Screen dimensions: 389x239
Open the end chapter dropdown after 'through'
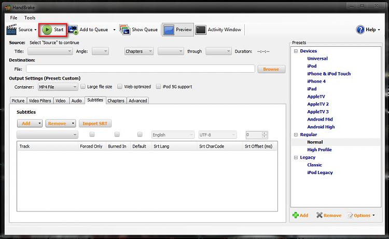(218, 51)
